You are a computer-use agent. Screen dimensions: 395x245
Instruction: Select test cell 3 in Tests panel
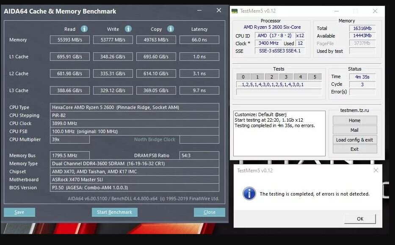click(286, 76)
